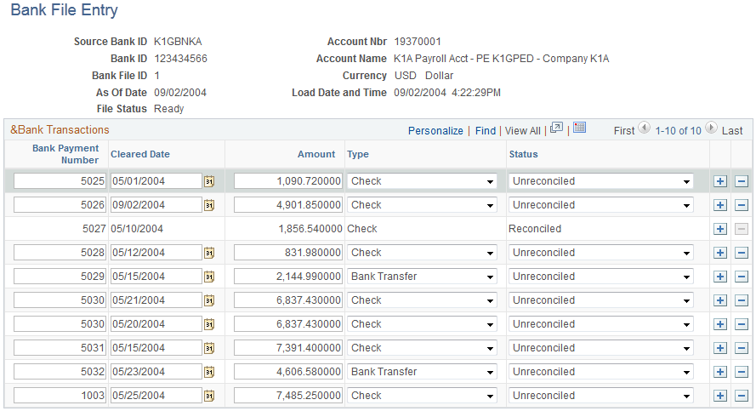756x411 pixels.
Task: Delete the payment 5029 row
Action: click(x=742, y=277)
